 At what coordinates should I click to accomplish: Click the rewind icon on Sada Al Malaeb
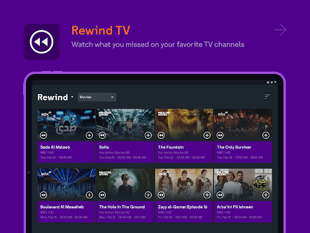[x=44, y=135]
